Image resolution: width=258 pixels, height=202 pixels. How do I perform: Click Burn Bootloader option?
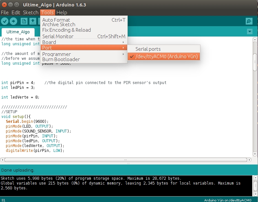point(61,59)
